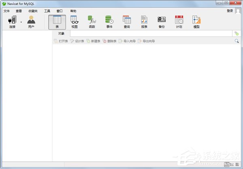
Task: Open the Backup (备份) section
Action: tap(162, 22)
